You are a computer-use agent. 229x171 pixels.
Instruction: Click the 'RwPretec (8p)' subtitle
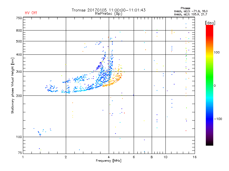108,14
